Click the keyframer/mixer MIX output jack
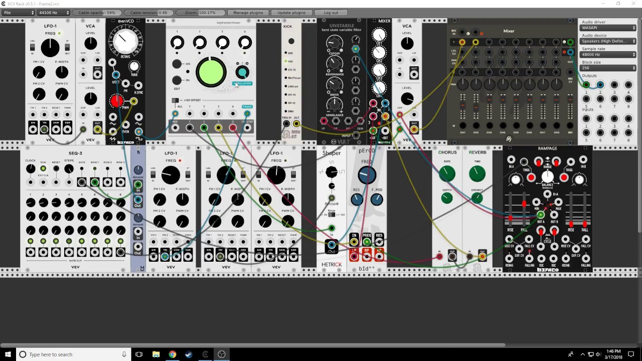This screenshot has width=642, height=361. [175, 128]
